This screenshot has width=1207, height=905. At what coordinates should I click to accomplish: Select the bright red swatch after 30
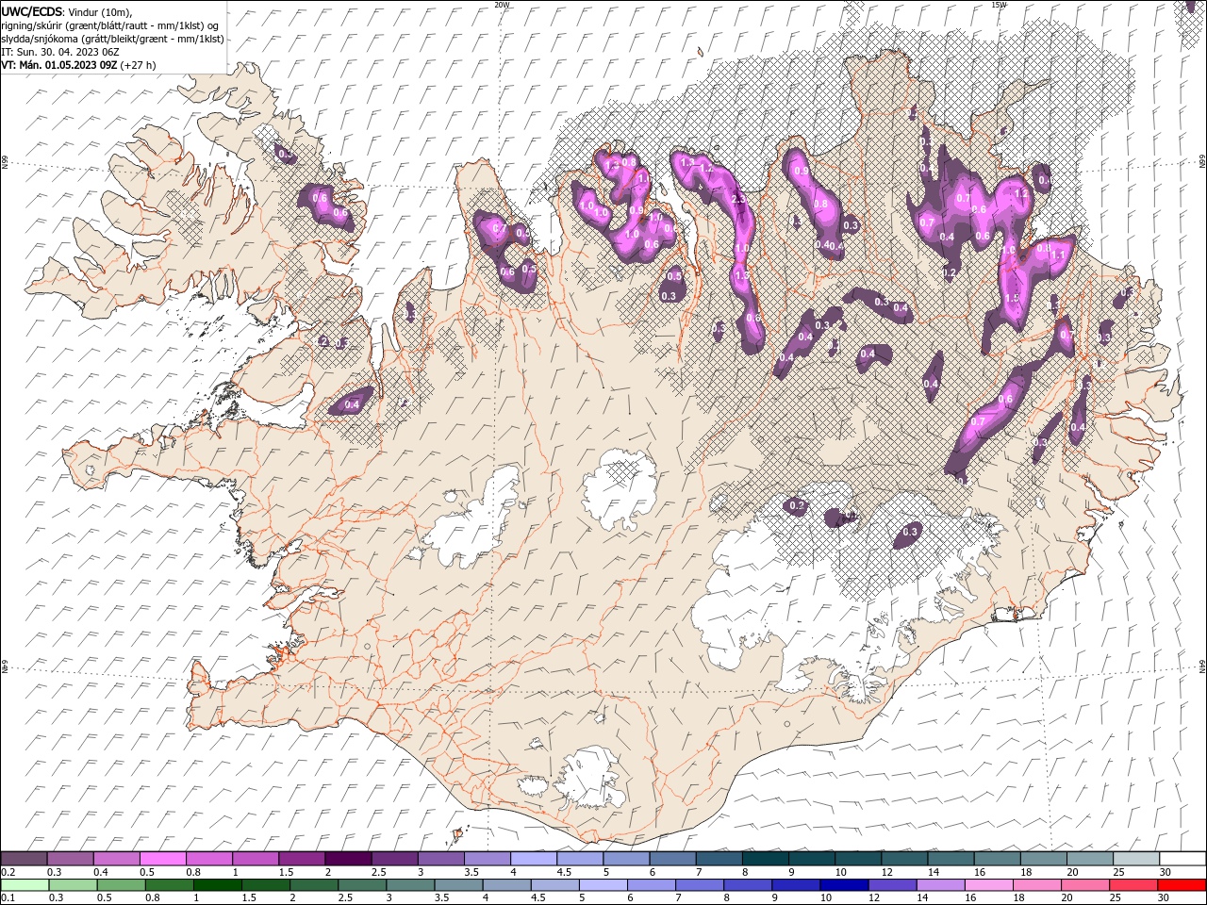pyautogui.click(x=1182, y=885)
